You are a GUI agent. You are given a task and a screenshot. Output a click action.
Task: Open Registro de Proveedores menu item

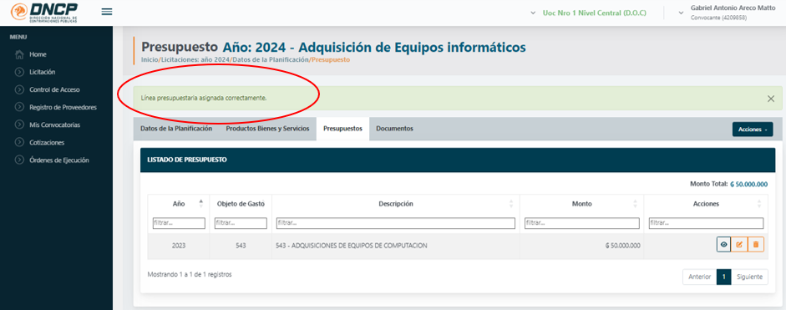click(x=63, y=107)
